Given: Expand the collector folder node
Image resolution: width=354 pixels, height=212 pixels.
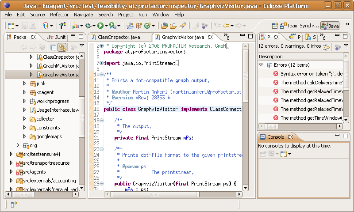Looking at the screenshot, I should pyautogui.click(x=24, y=118).
